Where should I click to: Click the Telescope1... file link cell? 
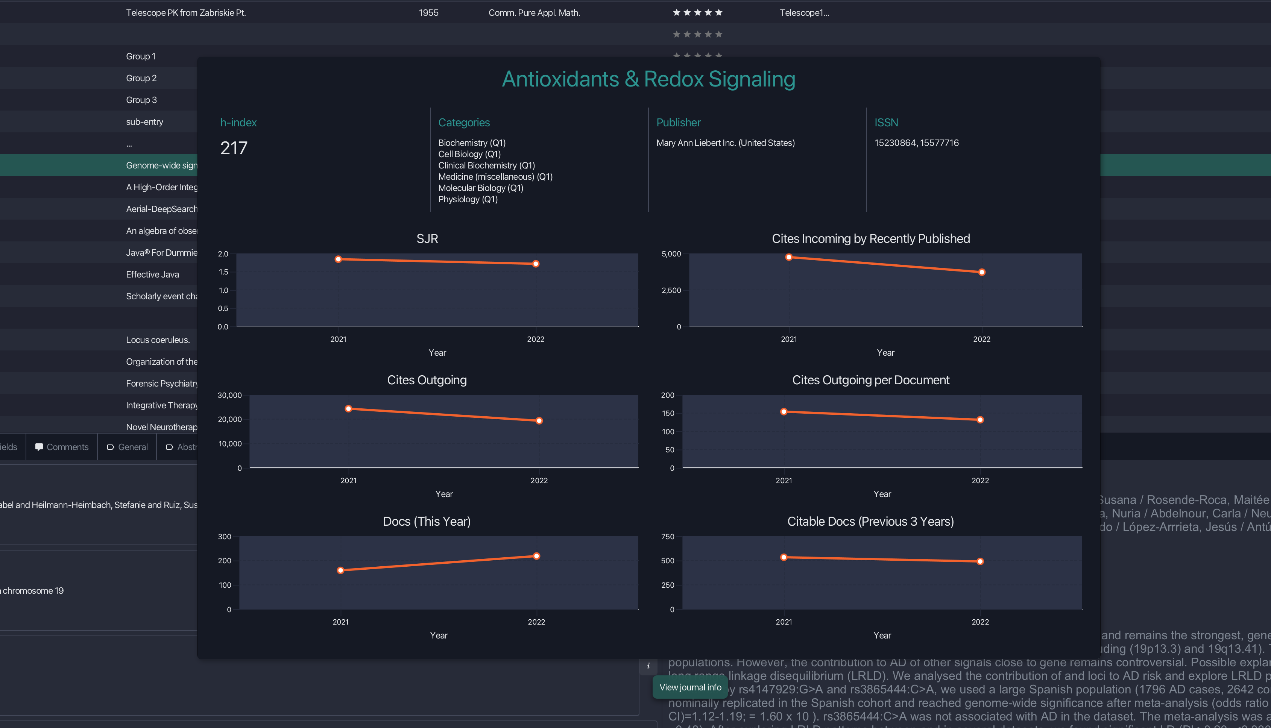pos(804,13)
